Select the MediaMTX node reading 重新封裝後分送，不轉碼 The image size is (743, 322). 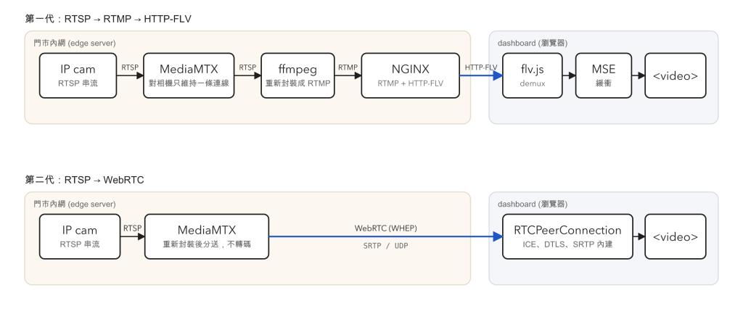pyautogui.click(x=207, y=236)
